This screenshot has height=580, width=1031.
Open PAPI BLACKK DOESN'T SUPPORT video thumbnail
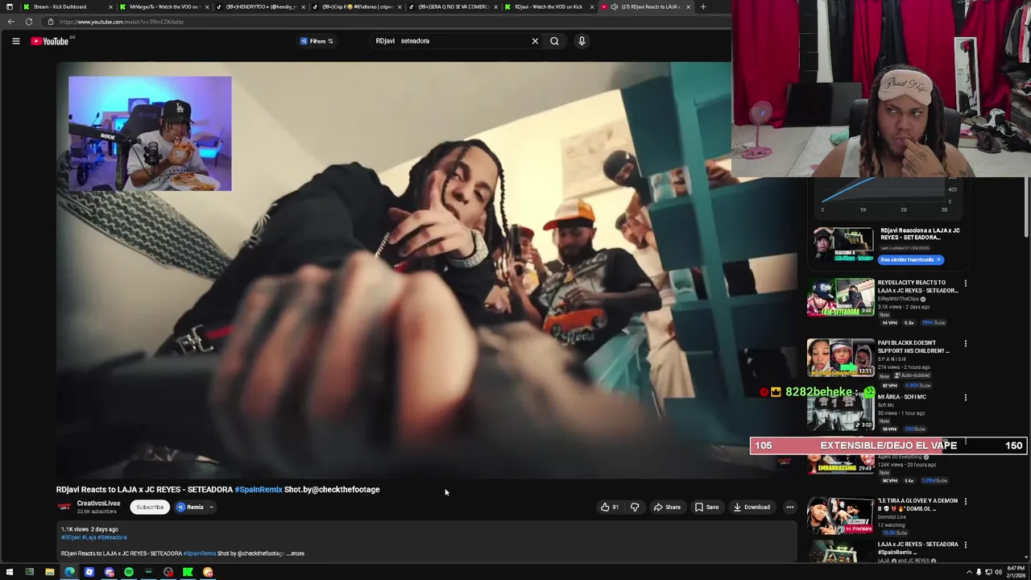click(x=841, y=358)
